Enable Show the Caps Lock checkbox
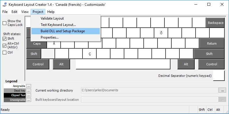This screenshot has width=229, height=114. pos(5,23)
